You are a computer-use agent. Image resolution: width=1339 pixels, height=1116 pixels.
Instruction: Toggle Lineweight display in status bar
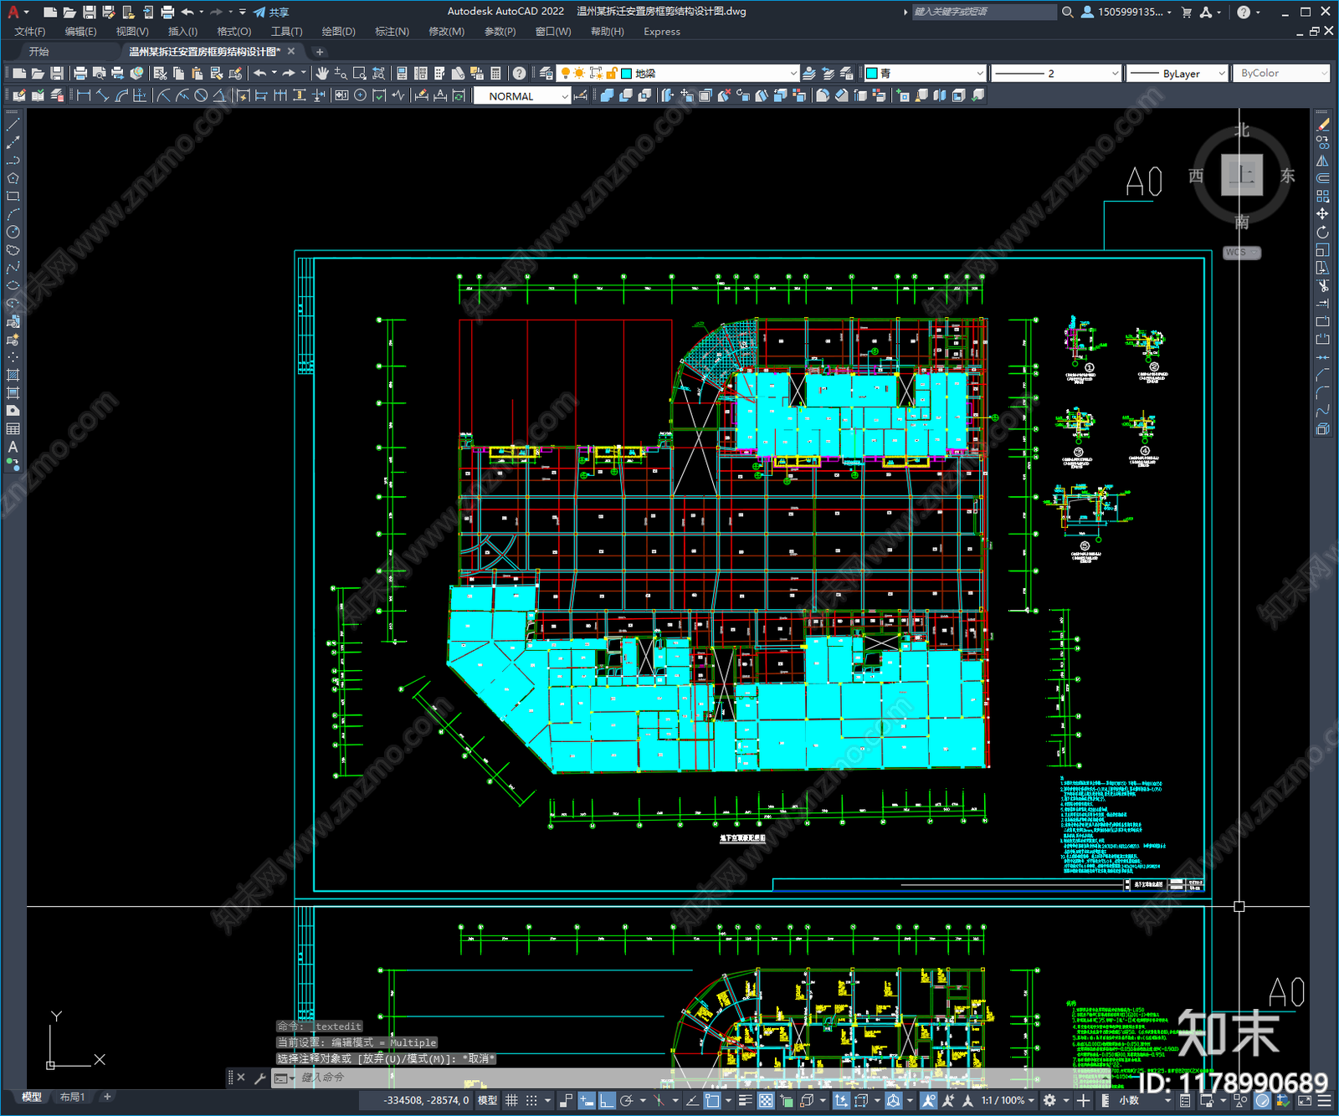tap(745, 1100)
